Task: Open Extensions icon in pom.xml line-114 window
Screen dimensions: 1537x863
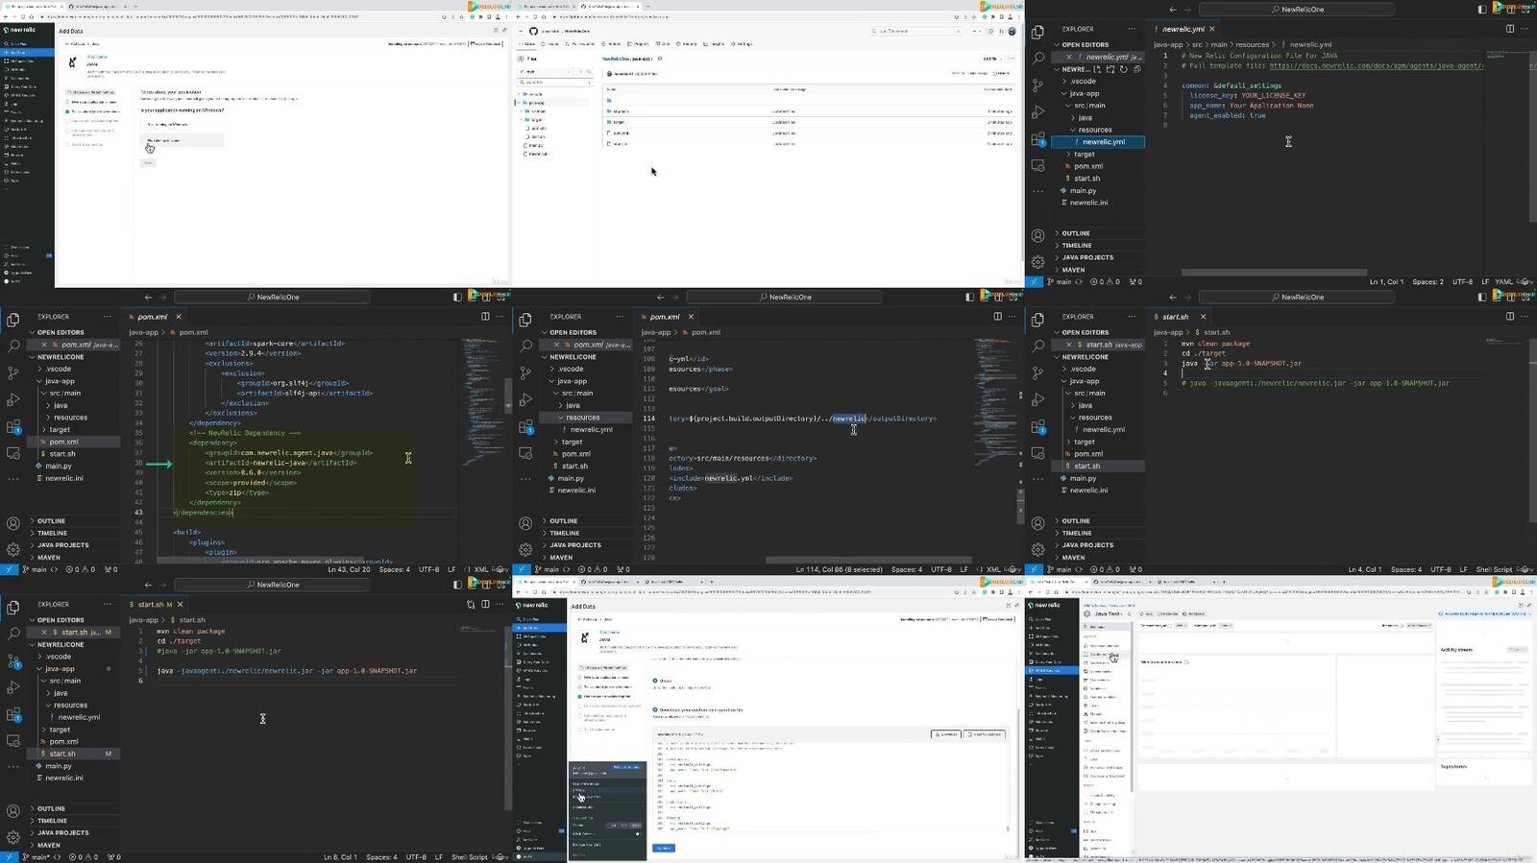Action: 525,426
